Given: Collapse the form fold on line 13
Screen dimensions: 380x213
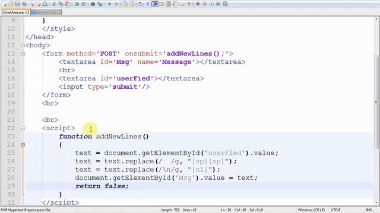Looking at the screenshot, I should click(23, 54).
